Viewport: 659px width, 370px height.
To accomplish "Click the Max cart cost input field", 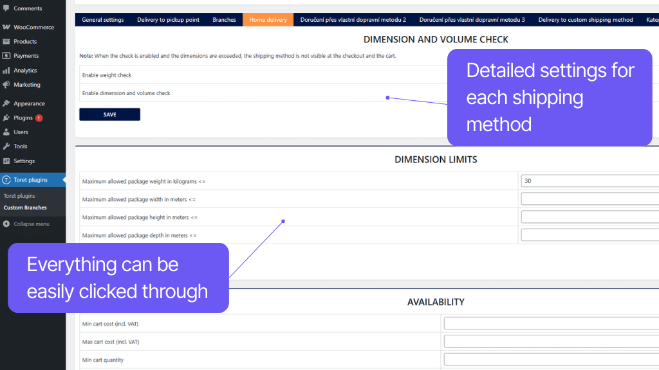I will click(x=552, y=342).
